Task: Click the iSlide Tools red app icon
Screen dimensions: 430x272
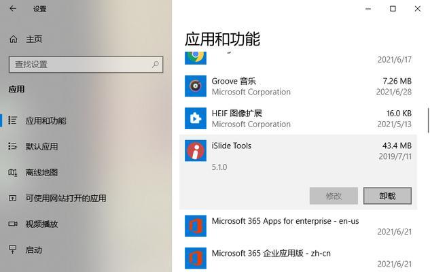Action: 196,151
